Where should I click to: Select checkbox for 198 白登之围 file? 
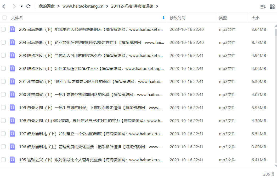pos(3,121)
